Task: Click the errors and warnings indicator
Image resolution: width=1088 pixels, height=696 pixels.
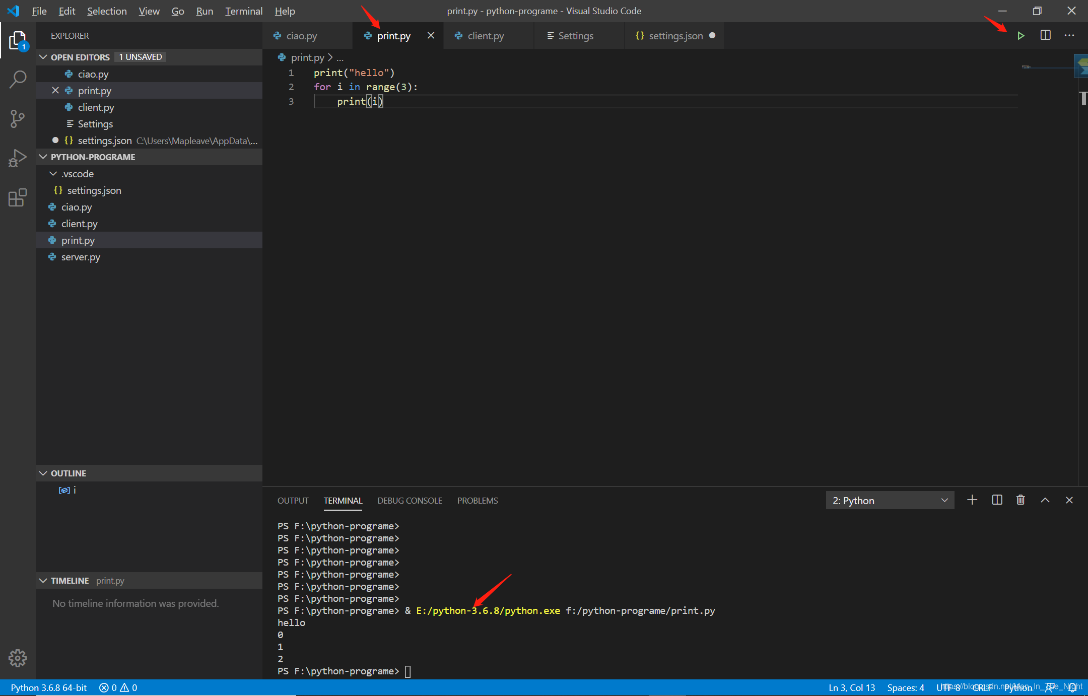Action: 118,687
